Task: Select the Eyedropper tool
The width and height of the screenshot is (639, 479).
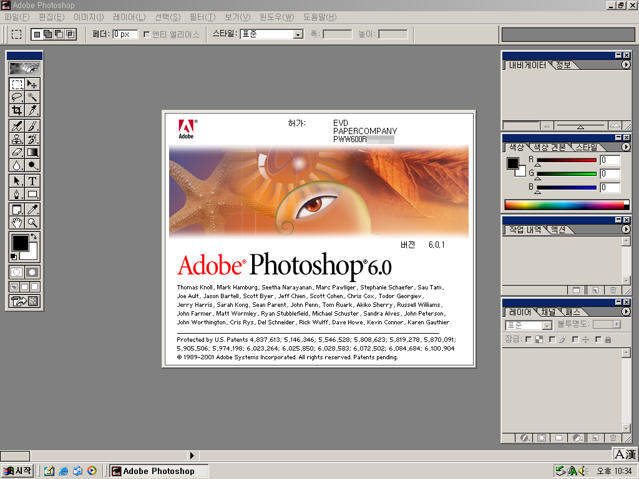Action: pyautogui.click(x=32, y=210)
